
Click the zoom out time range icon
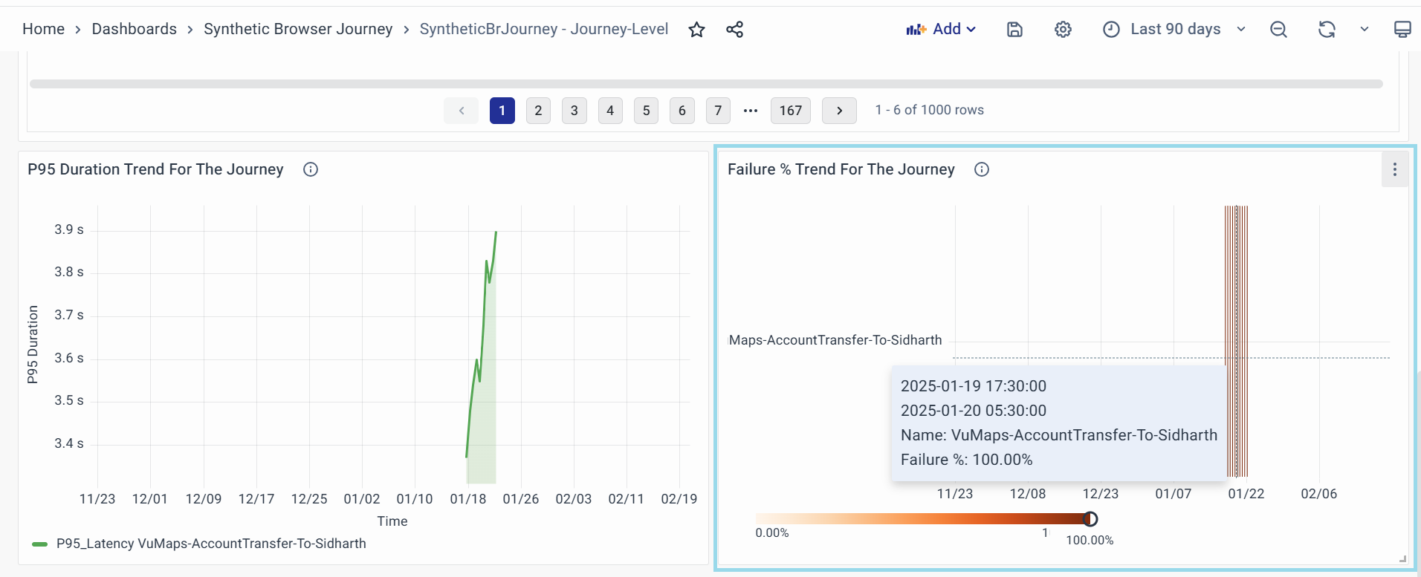1278,30
